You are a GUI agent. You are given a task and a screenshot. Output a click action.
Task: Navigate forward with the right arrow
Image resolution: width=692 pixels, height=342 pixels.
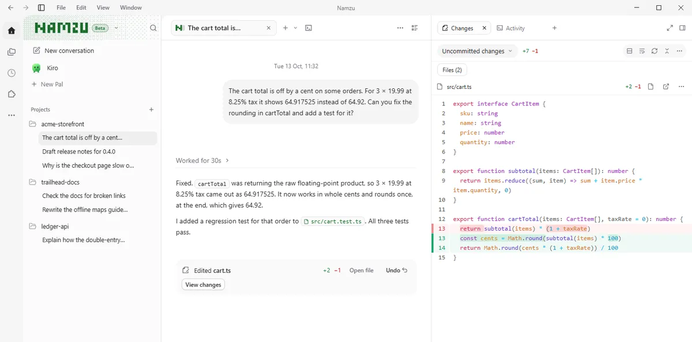[26, 7]
